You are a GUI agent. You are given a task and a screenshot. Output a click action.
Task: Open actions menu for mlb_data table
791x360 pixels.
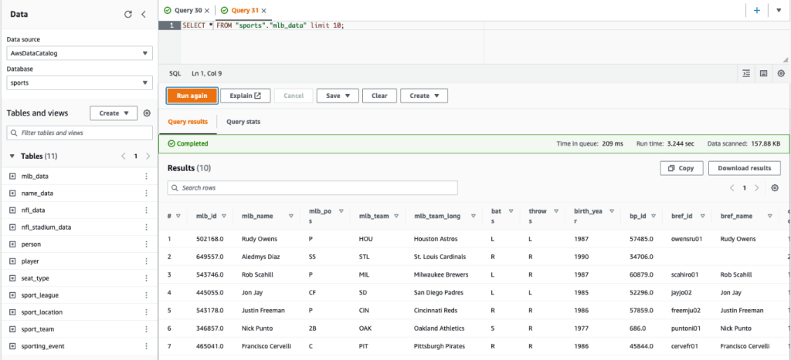pyautogui.click(x=146, y=177)
